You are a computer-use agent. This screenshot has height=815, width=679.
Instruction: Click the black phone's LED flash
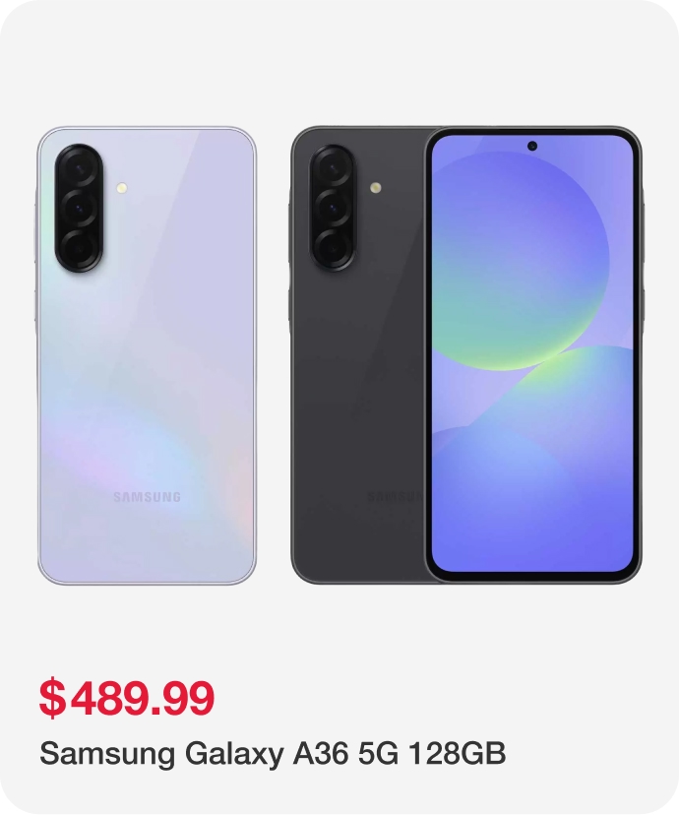(376, 188)
